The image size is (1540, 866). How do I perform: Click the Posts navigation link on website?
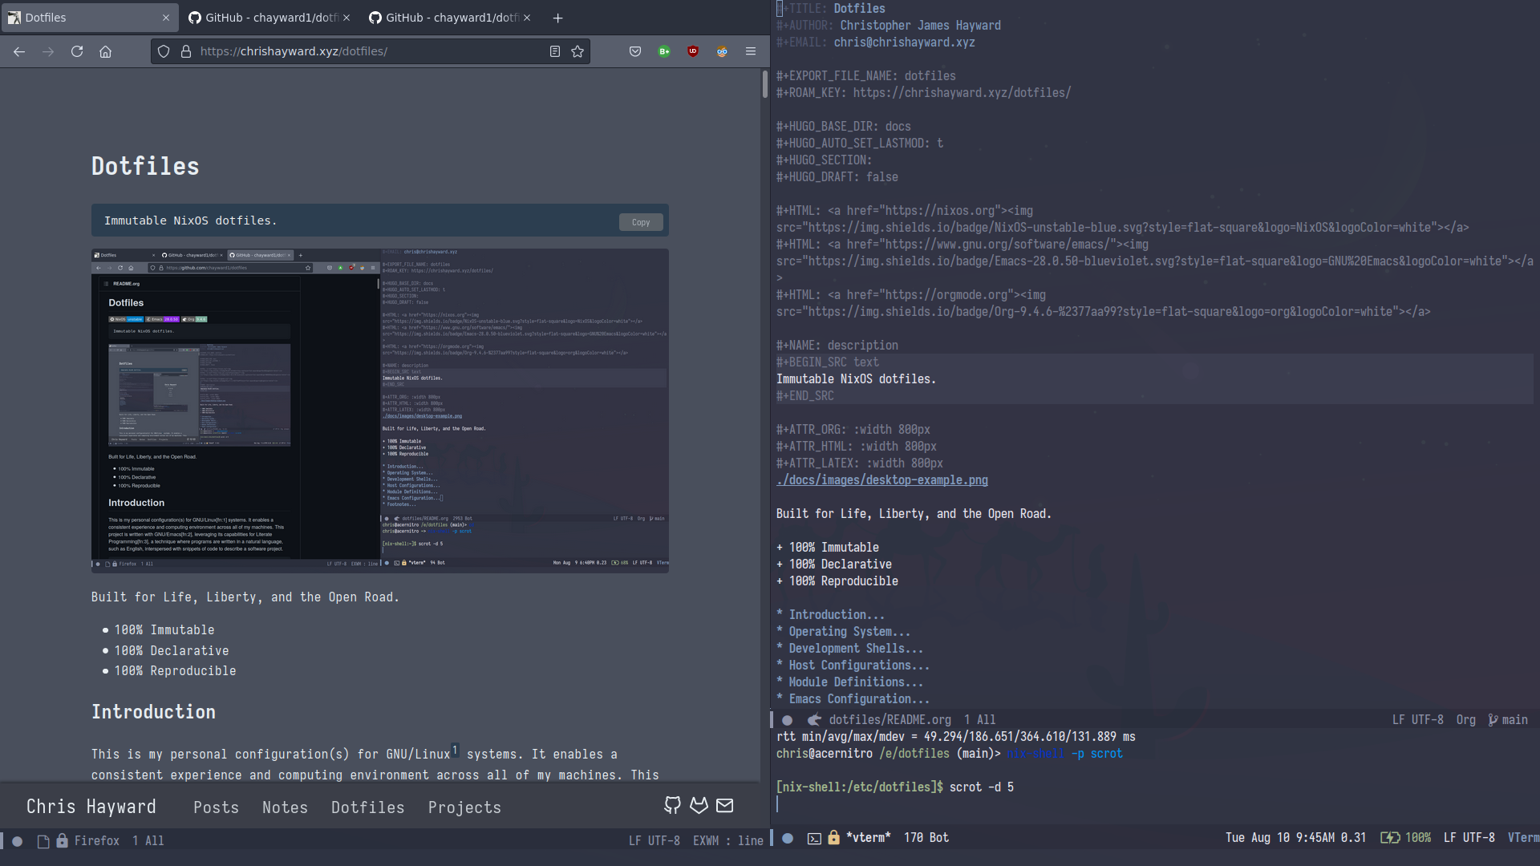click(x=215, y=807)
